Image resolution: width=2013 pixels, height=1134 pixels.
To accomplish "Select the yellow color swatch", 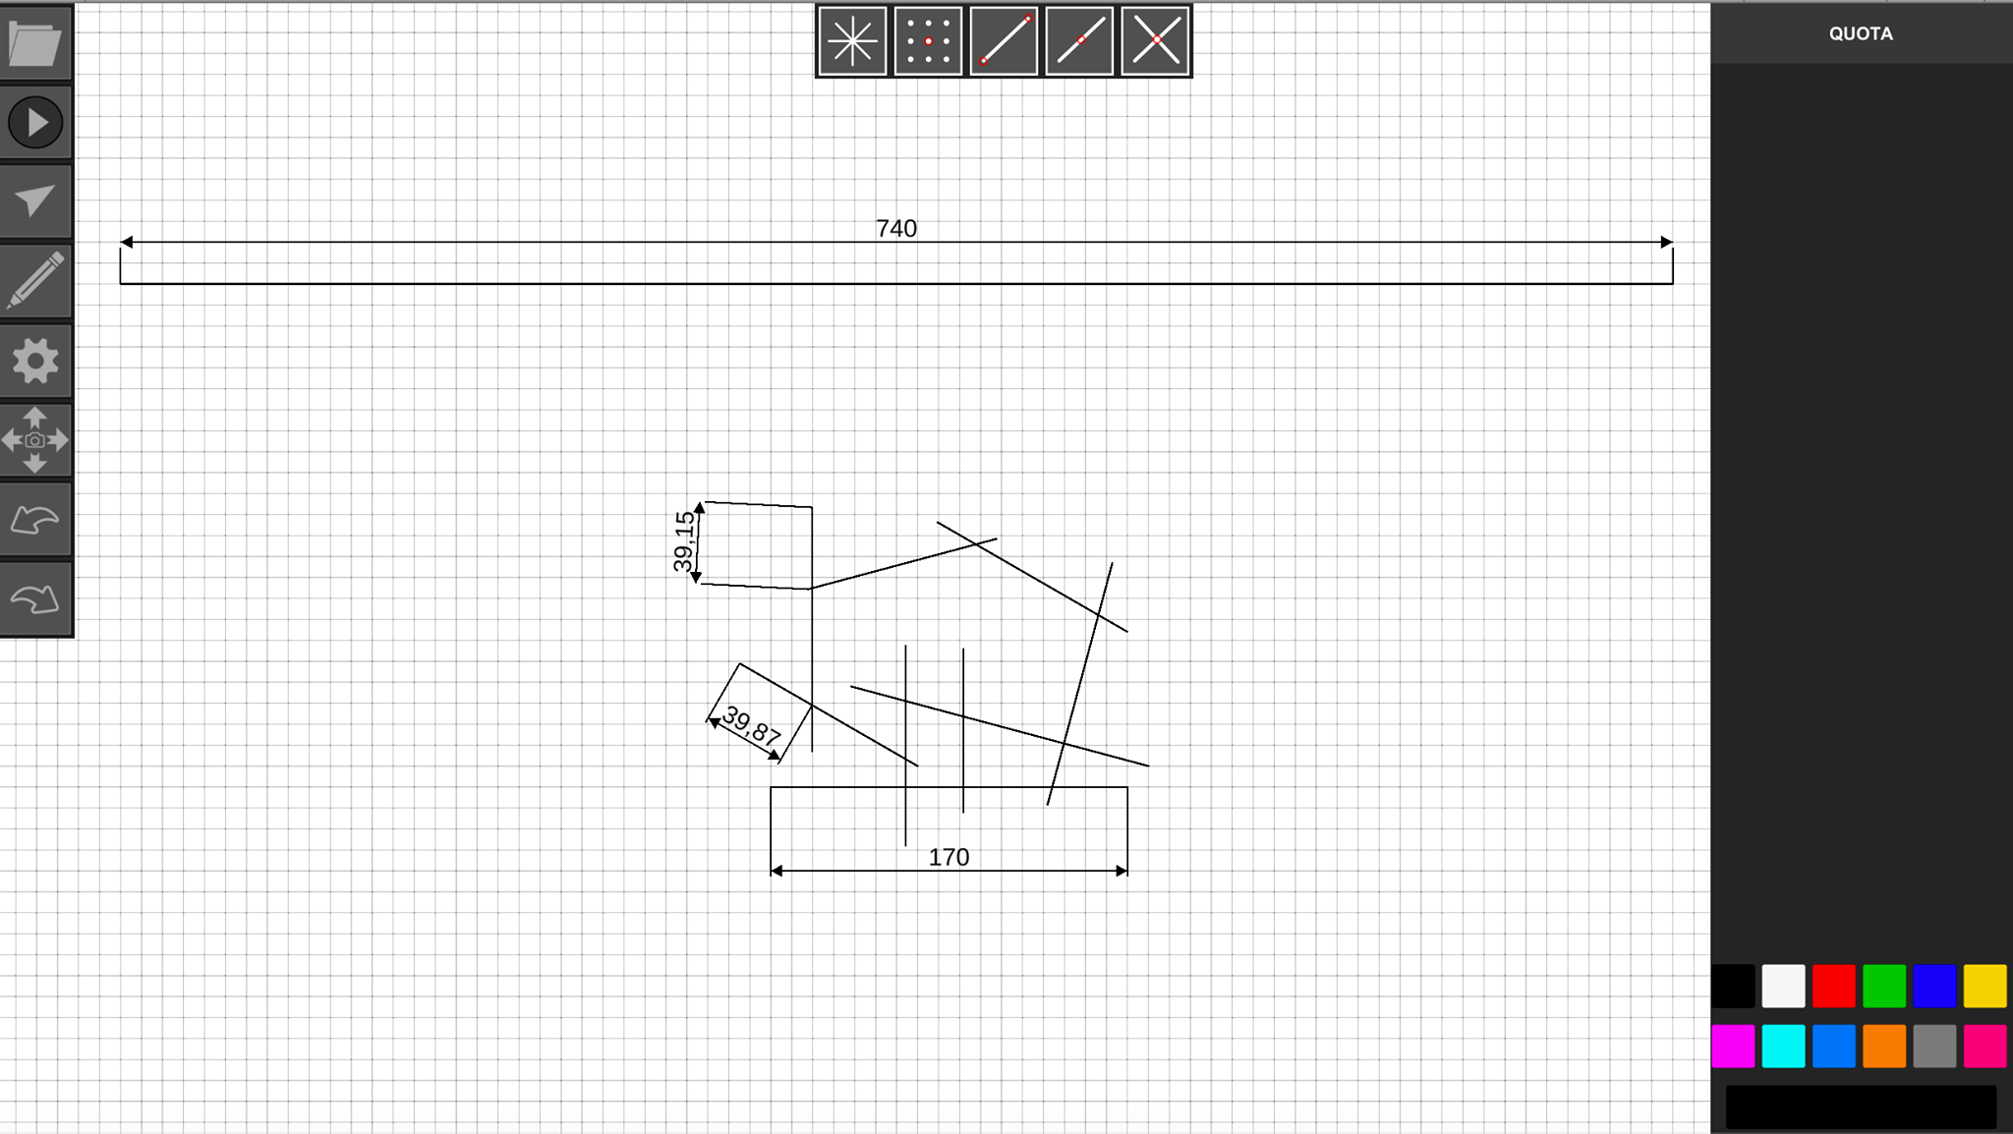I will (1984, 986).
